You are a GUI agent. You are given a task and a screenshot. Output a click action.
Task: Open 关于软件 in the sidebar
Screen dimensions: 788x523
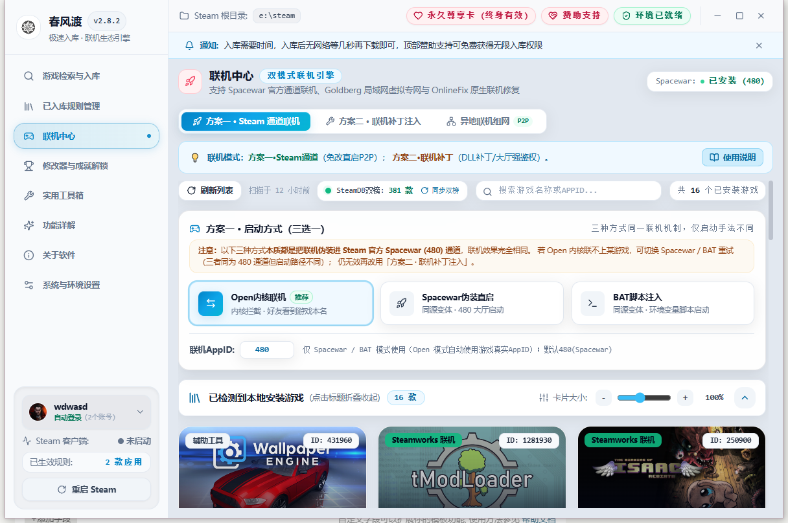coord(86,255)
